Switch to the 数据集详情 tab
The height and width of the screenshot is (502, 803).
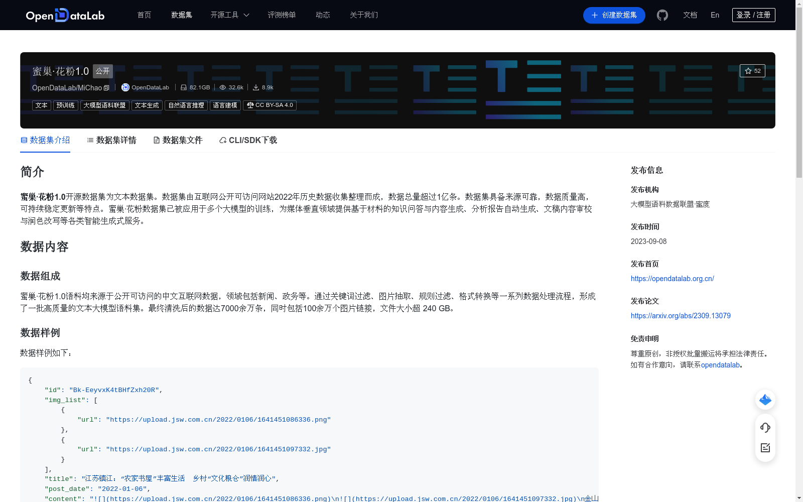pyautogui.click(x=111, y=140)
